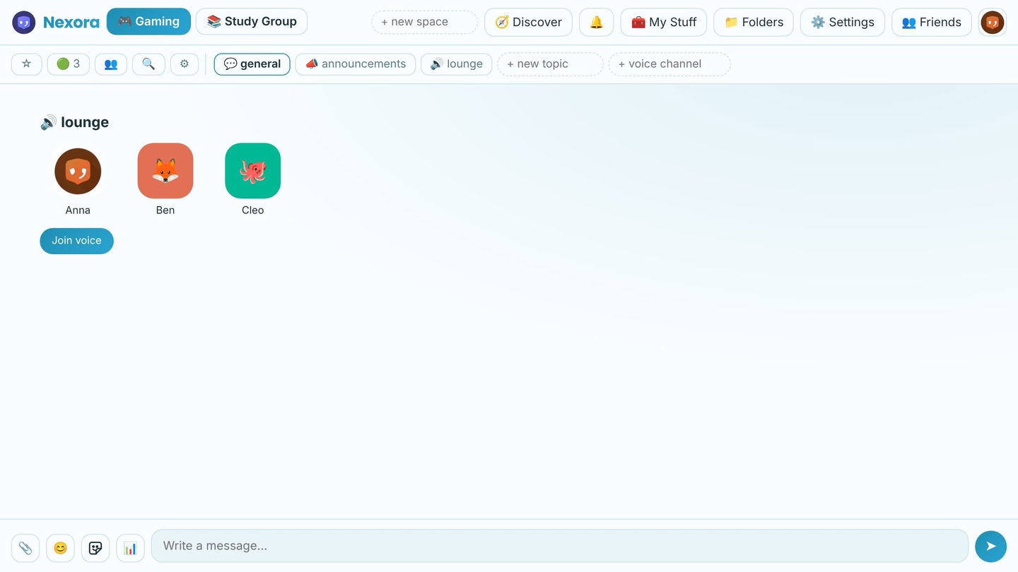Click the Nexora logo icon

click(x=24, y=23)
